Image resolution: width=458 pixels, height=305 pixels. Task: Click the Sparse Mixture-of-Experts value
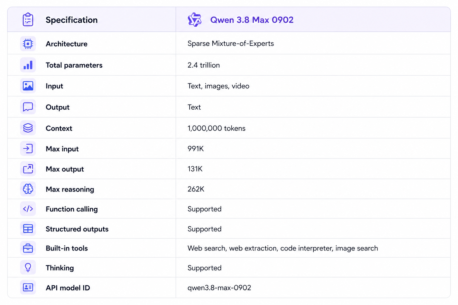pos(231,43)
